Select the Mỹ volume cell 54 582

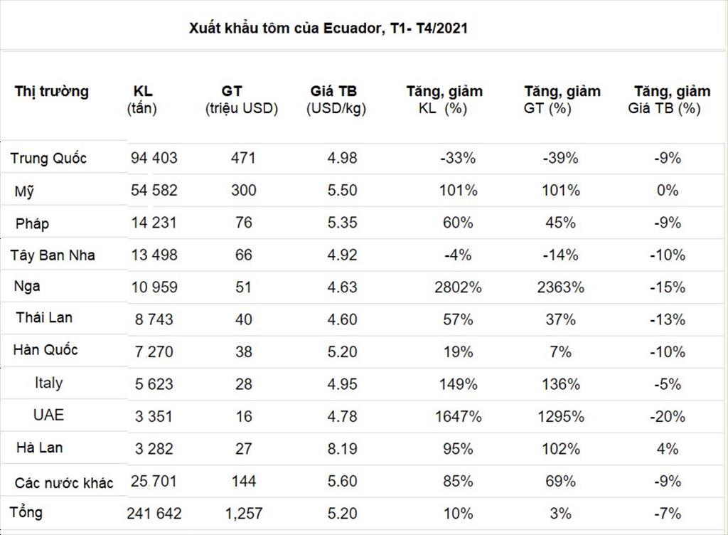(x=154, y=191)
